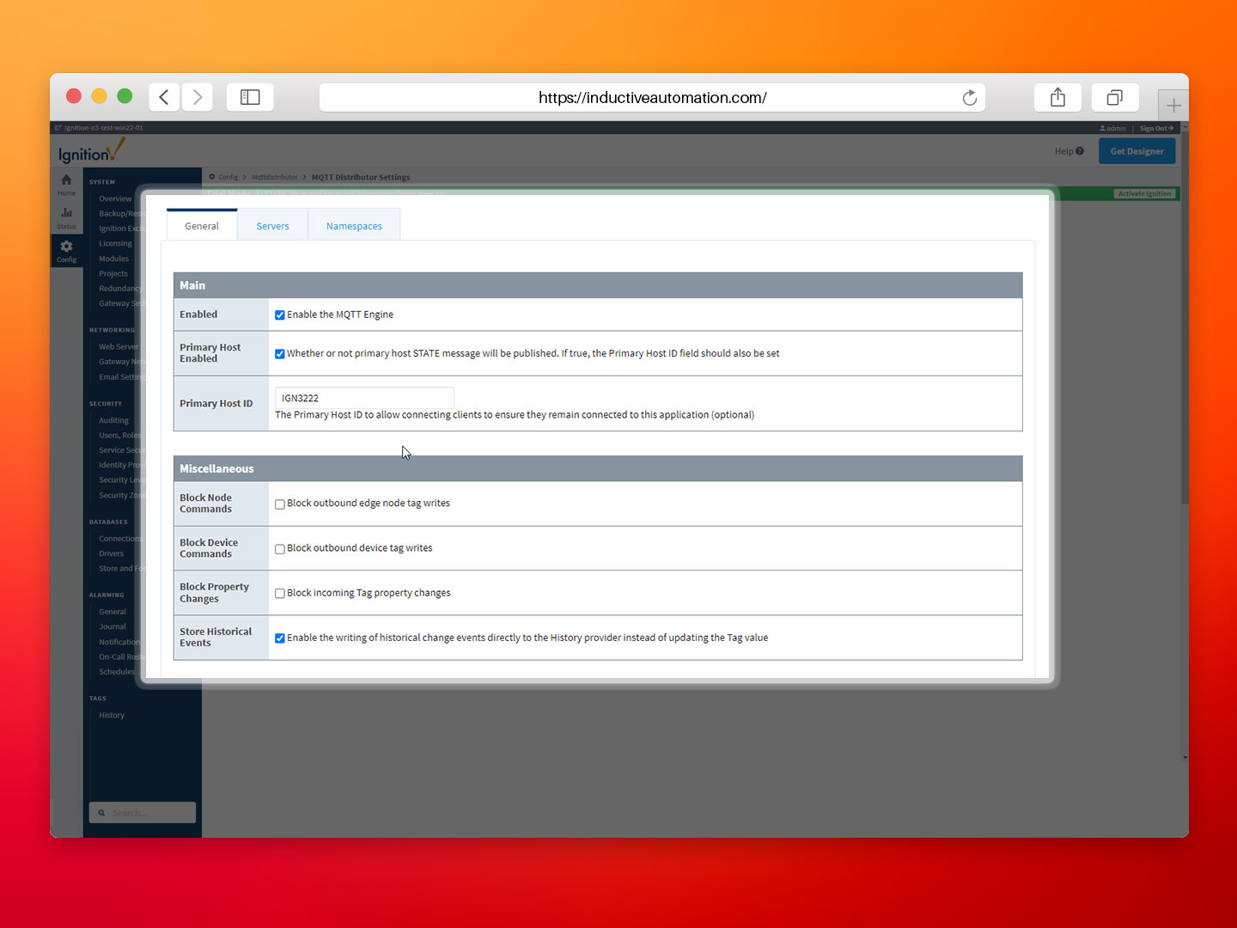Open History in Tags menu
This screenshot has width=1237, height=928.
(x=112, y=715)
